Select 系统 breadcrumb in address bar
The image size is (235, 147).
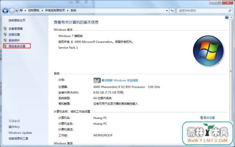(74, 11)
